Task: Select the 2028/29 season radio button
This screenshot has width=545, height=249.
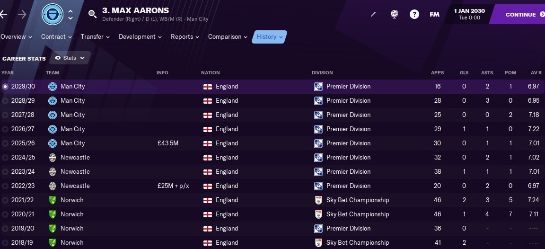Action: pos(5,101)
